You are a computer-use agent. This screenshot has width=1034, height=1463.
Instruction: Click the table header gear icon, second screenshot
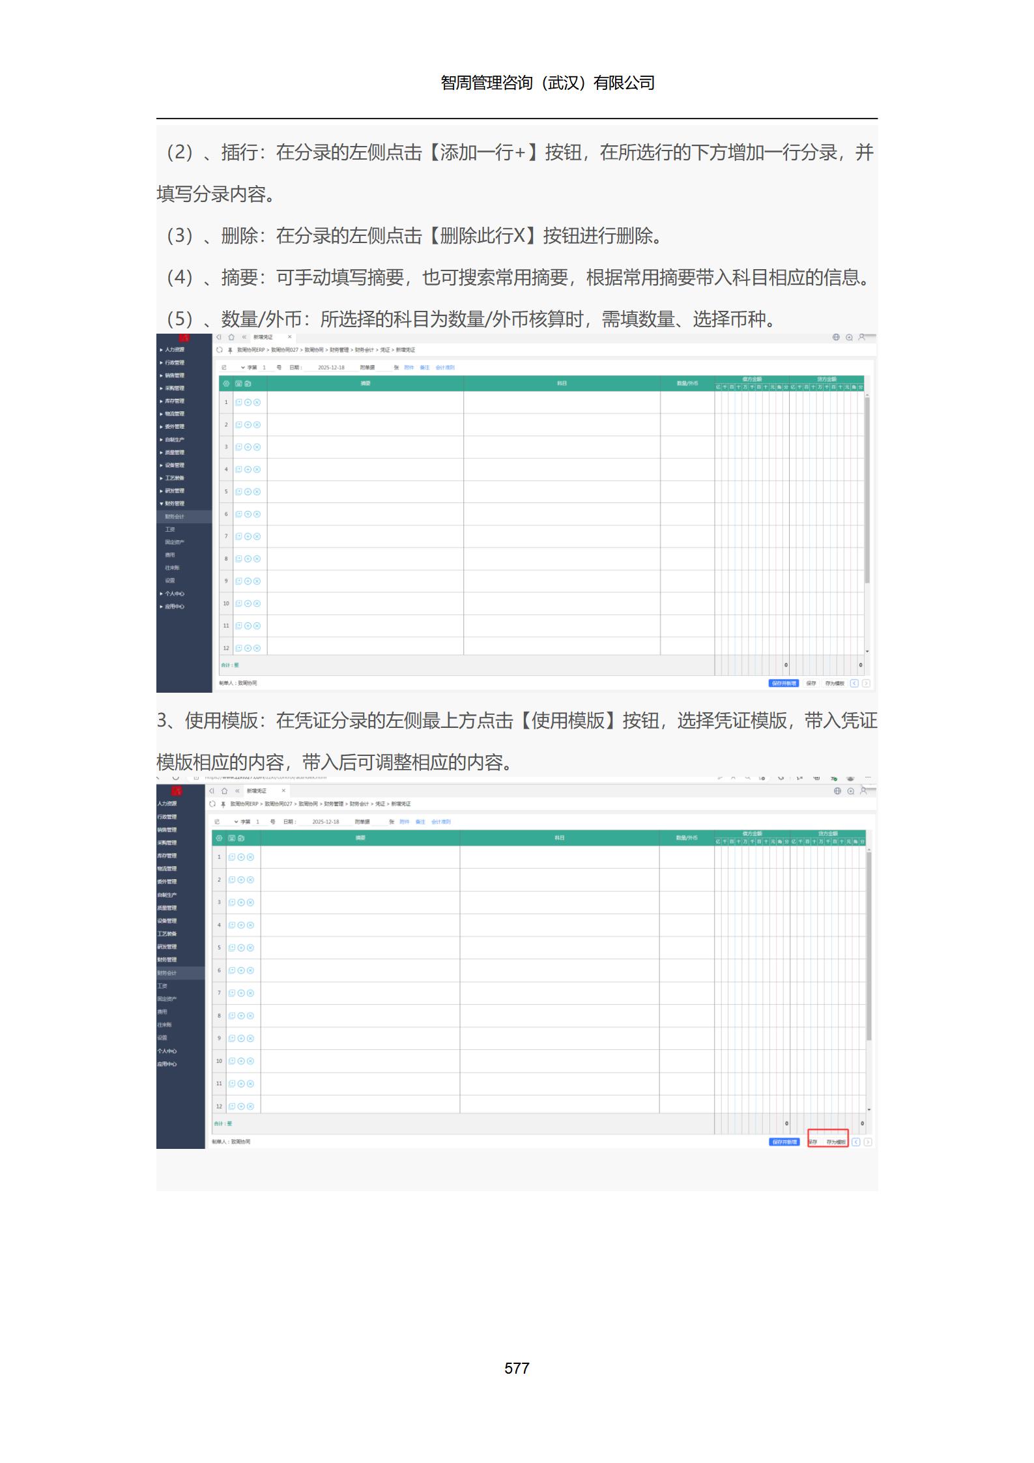pos(219,838)
